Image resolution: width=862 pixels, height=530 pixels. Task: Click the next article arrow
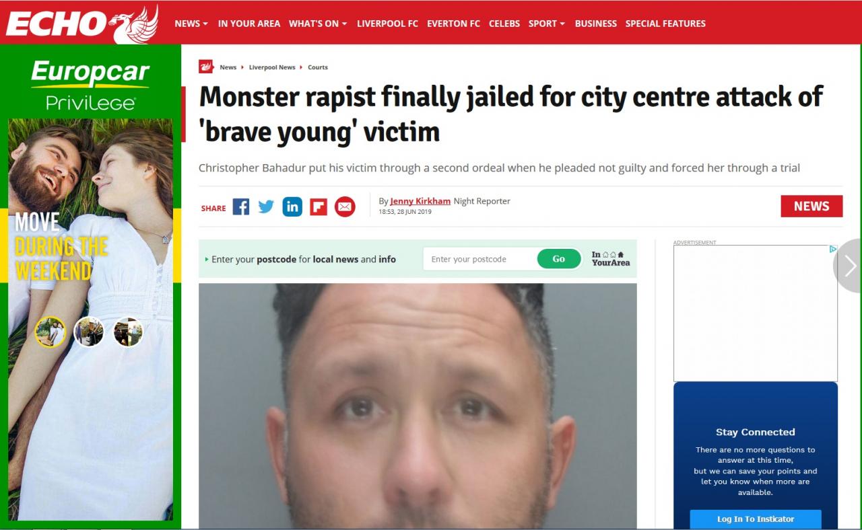click(849, 266)
